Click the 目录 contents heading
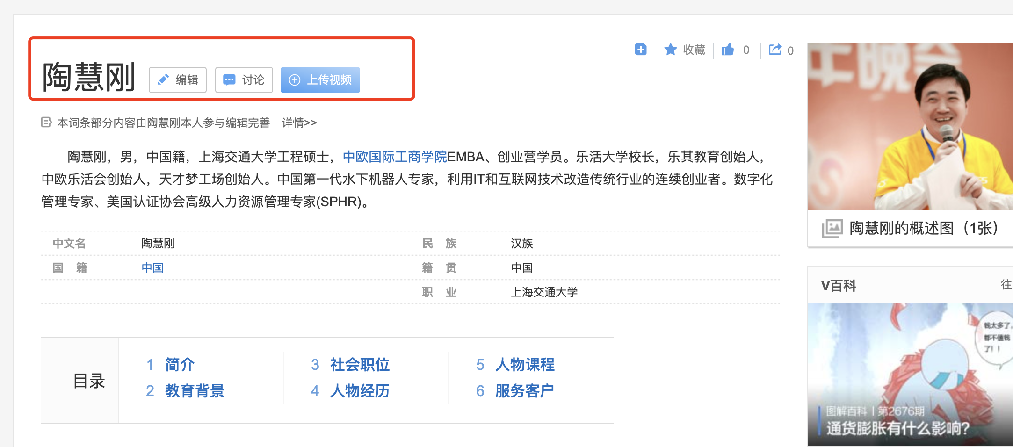1013x447 pixels. (89, 381)
